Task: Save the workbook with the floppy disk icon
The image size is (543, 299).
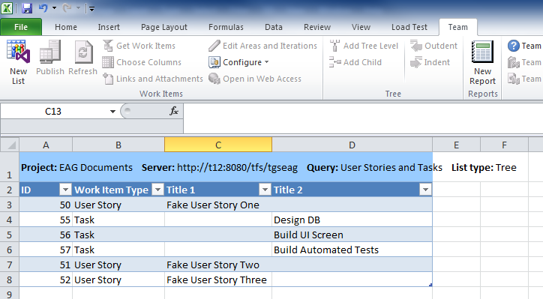Action: pyautogui.click(x=27, y=7)
